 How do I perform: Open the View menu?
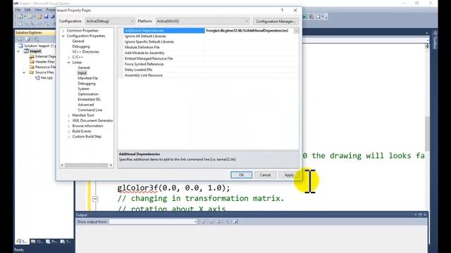pos(38,10)
